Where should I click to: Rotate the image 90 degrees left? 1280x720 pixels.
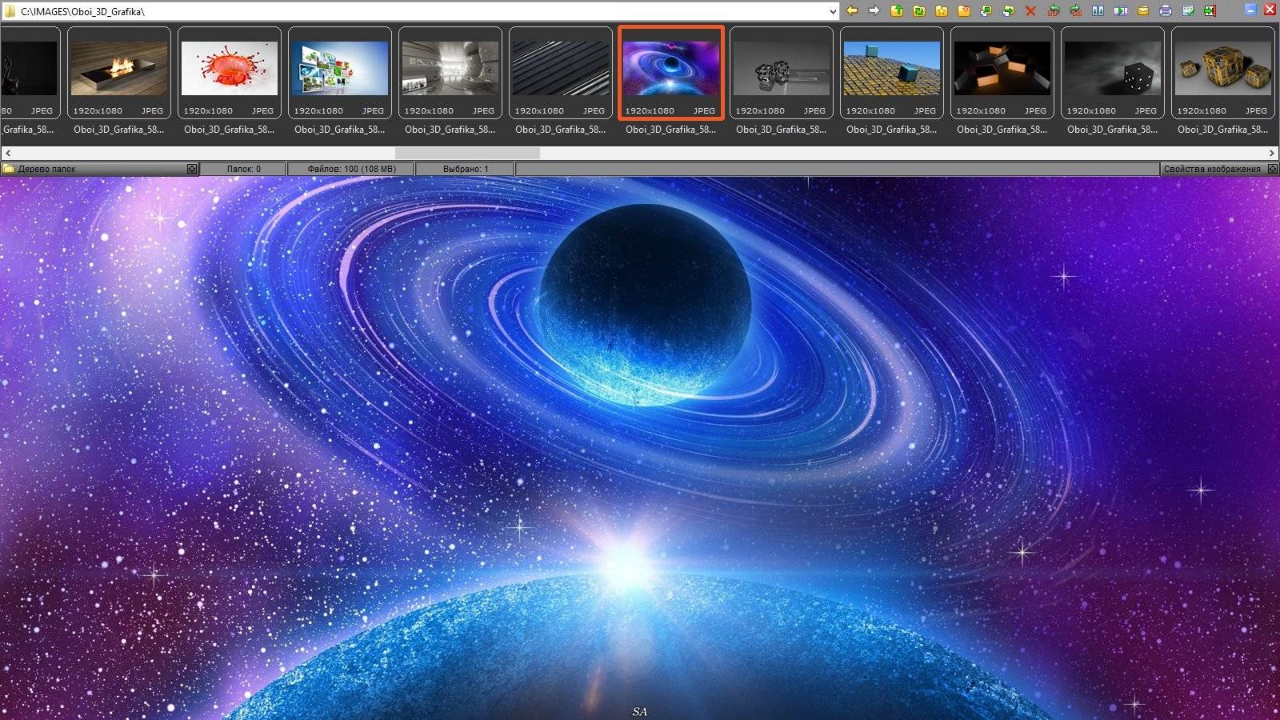coord(1053,10)
